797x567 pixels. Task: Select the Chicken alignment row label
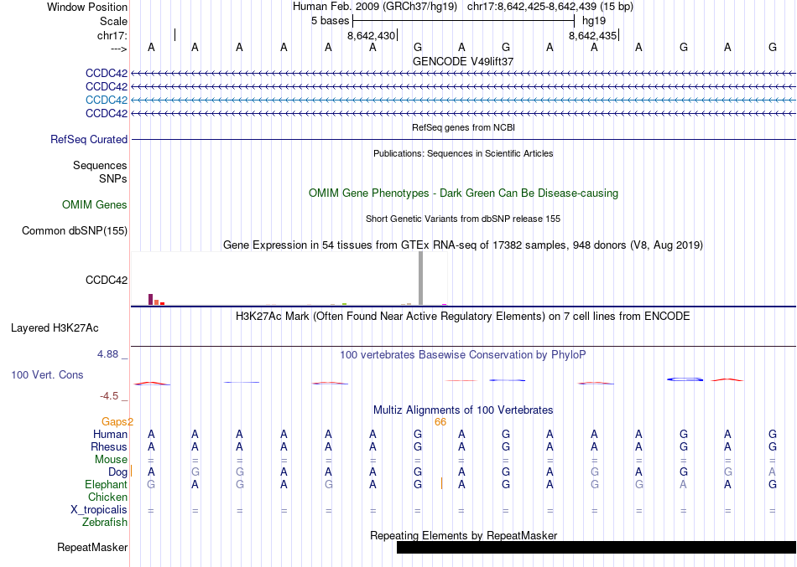click(x=107, y=497)
